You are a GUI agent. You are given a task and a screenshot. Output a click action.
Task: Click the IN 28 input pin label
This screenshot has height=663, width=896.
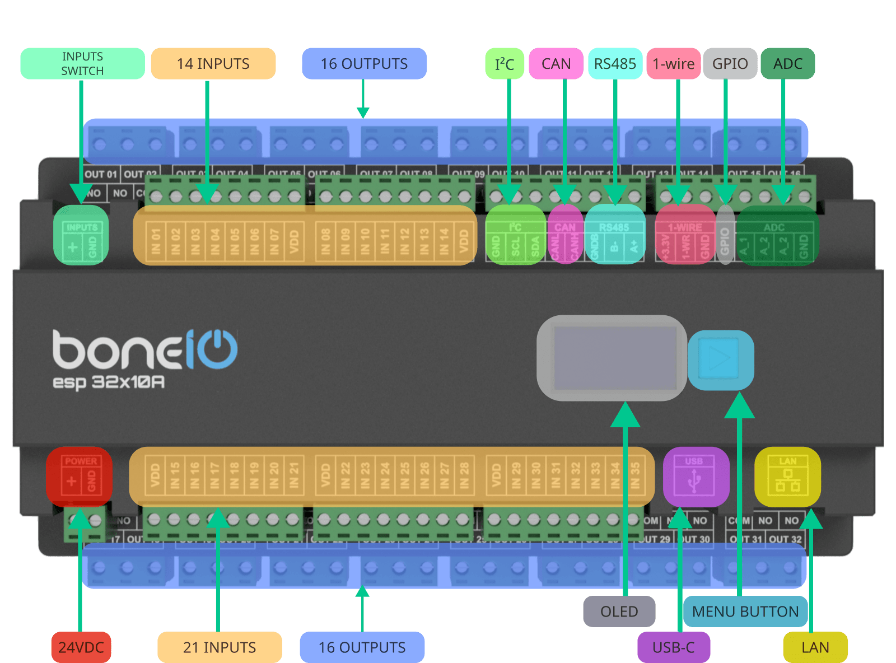click(x=464, y=475)
